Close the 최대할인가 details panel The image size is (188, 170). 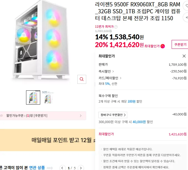[184, 56]
